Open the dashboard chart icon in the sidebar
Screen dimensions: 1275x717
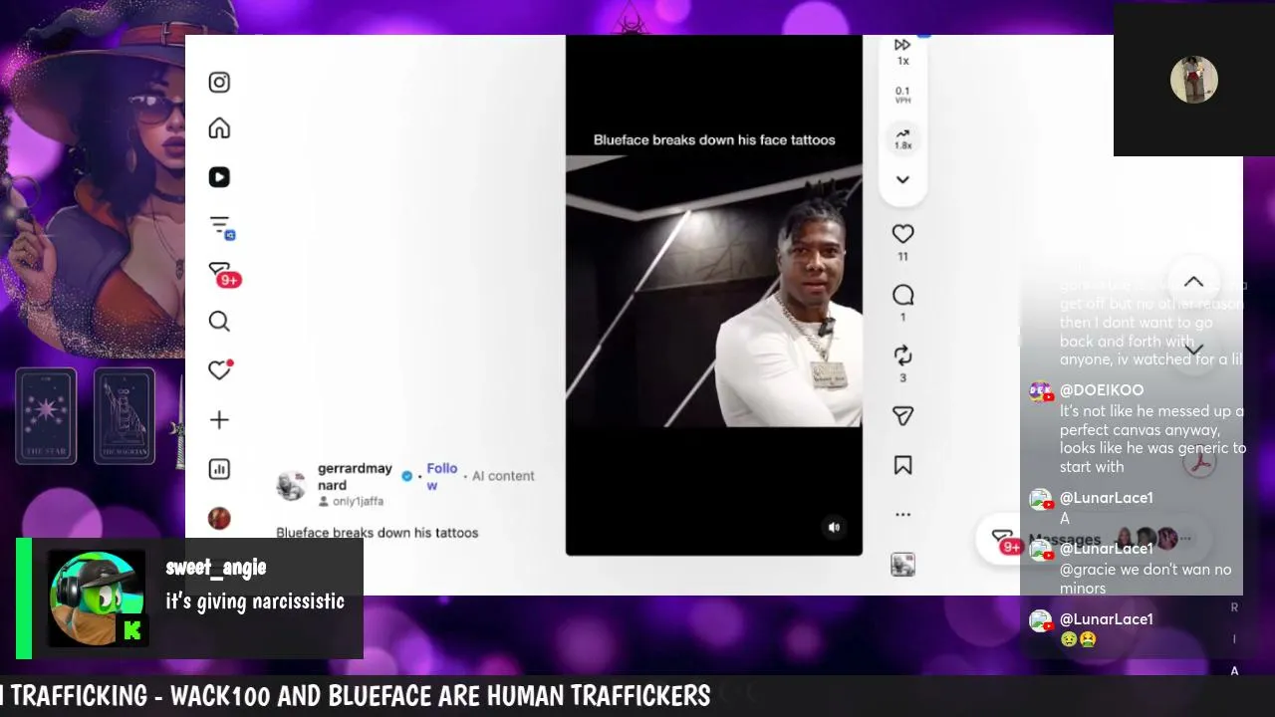[x=219, y=469]
